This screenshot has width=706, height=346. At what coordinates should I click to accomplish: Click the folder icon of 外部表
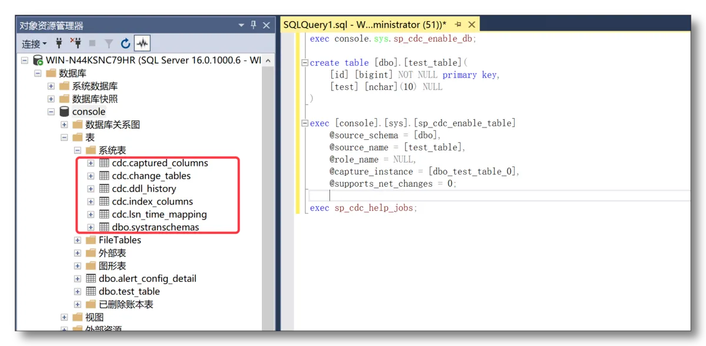[91, 253]
